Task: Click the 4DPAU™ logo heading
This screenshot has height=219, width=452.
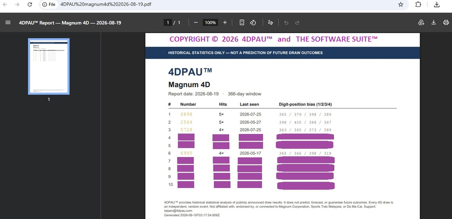Action: coord(190,71)
